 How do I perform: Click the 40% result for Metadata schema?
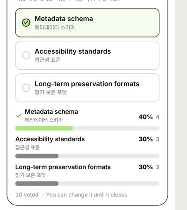(x=146, y=117)
